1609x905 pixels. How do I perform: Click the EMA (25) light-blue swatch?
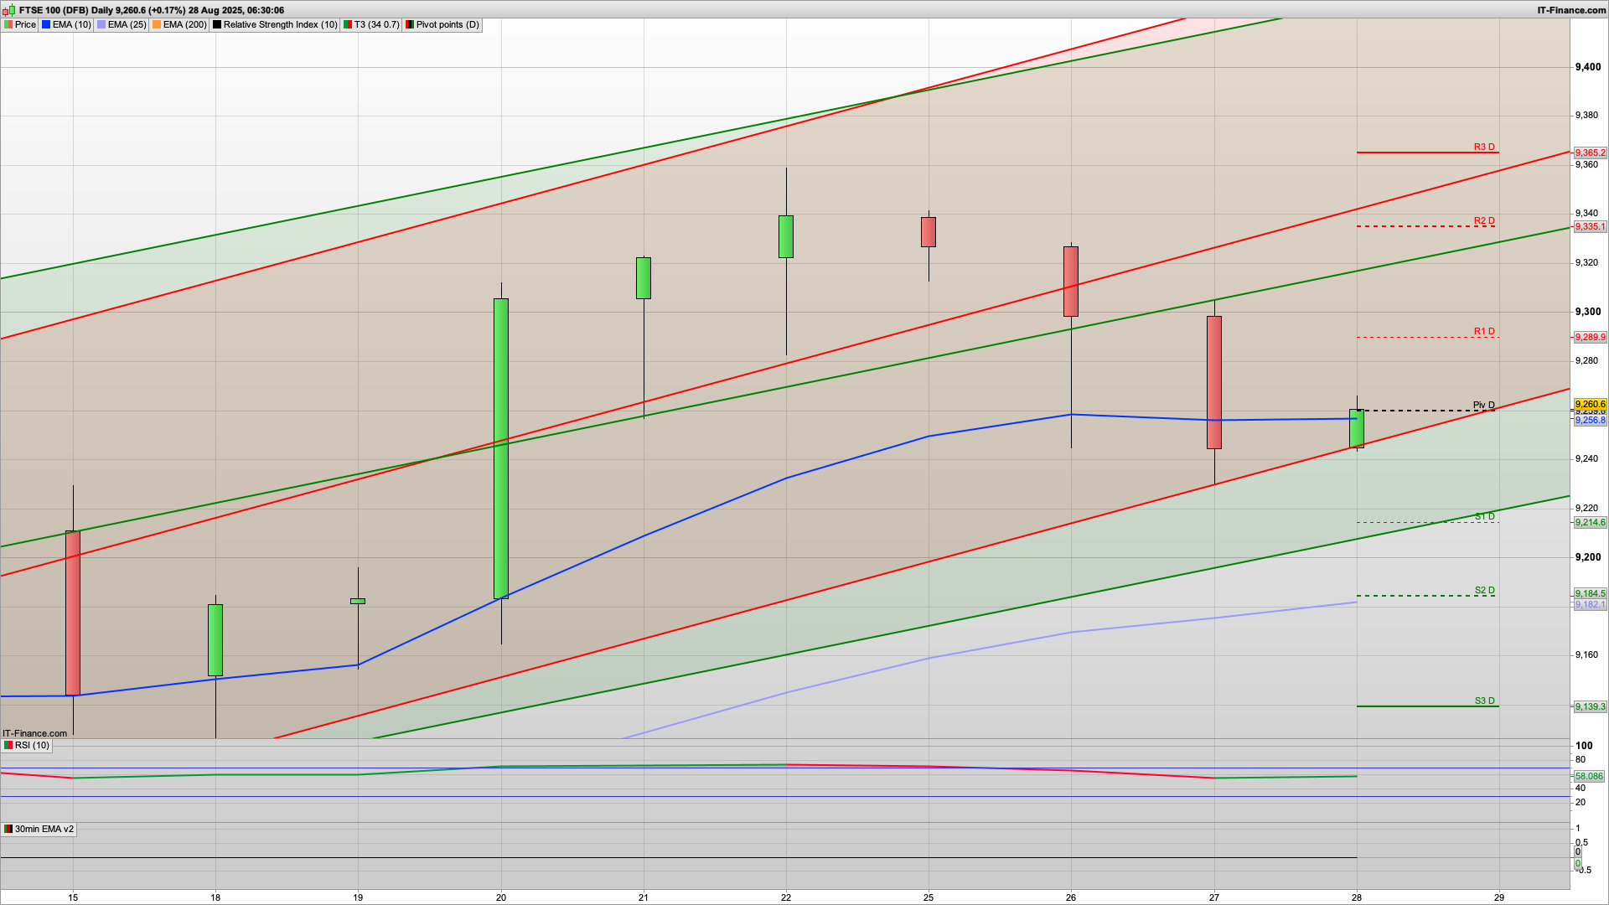(x=101, y=24)
